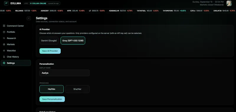The width and height of the screenshot is (236, 112).
Task: Click CIPLA ticker quote
Action: 200,11
